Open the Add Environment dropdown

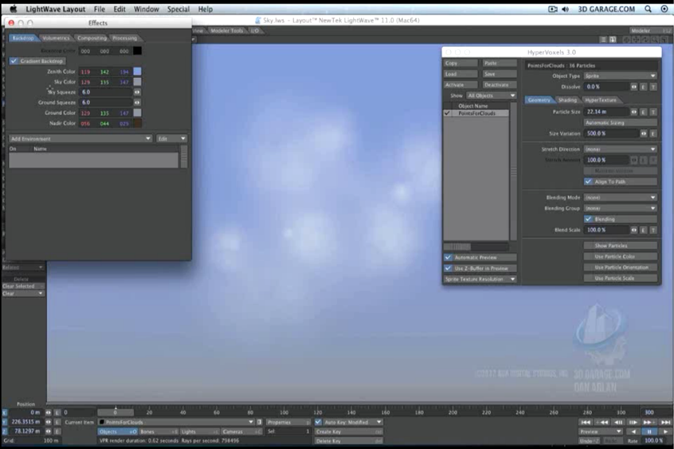click(x=80, y=139)
